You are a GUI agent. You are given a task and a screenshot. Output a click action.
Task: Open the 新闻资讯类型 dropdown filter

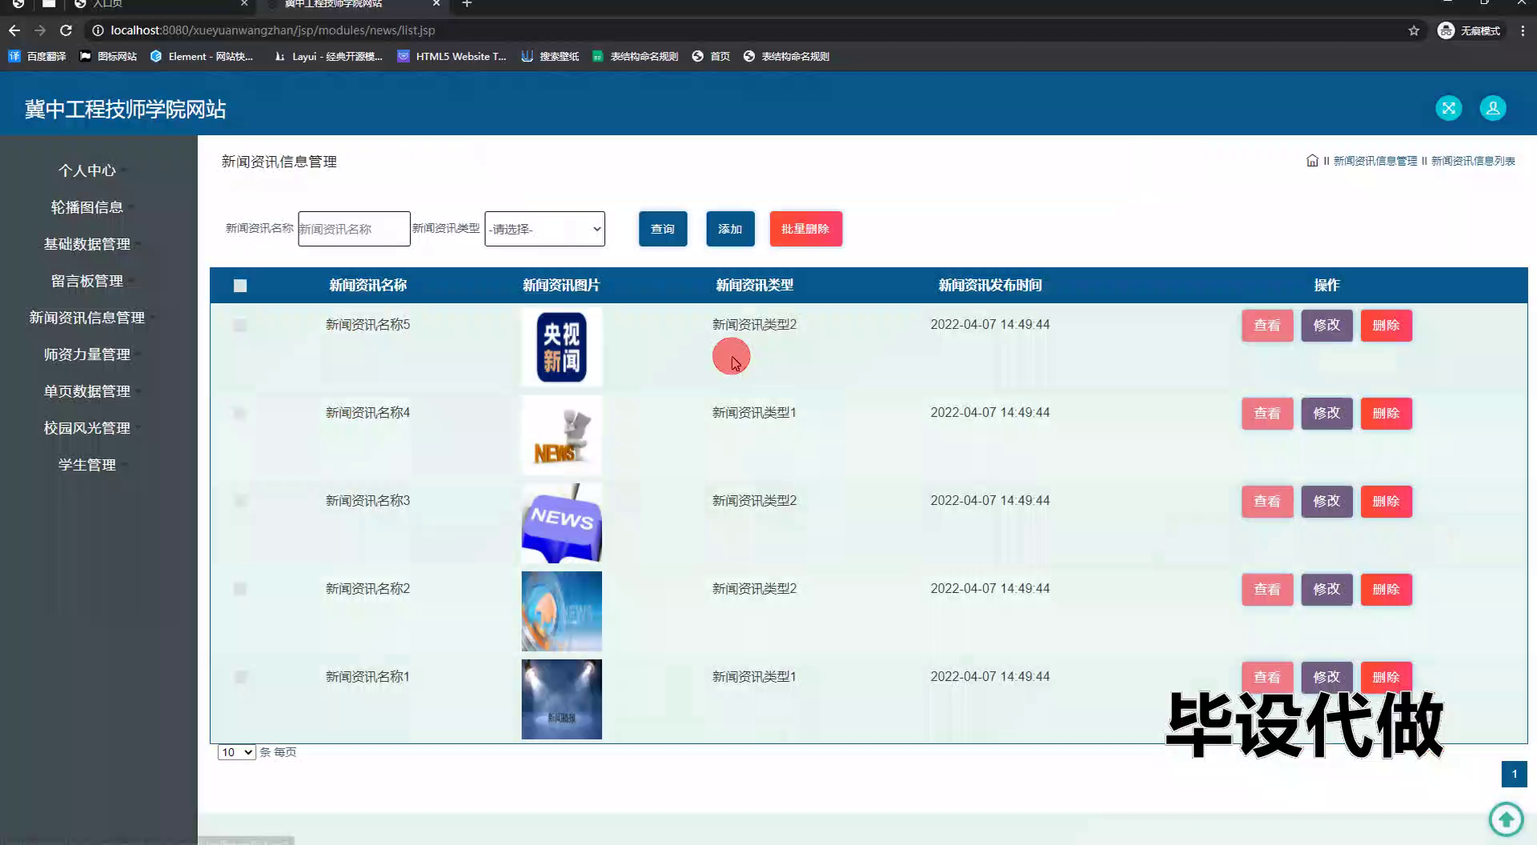point(544,229)
